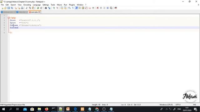Click the Save recorded macro icon
The width and height of the screenshot is (200, 112).
(x=111, y=8)
